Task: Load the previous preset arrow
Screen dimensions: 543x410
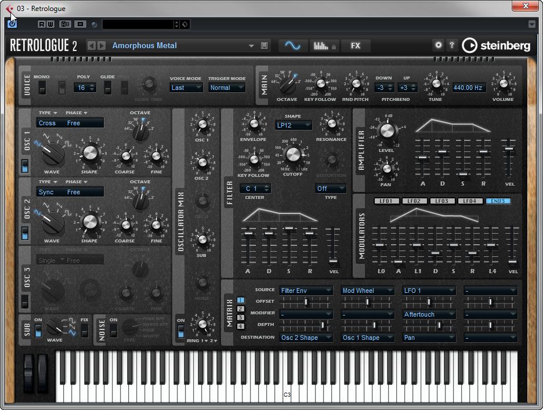Action: tap(92, 46)
